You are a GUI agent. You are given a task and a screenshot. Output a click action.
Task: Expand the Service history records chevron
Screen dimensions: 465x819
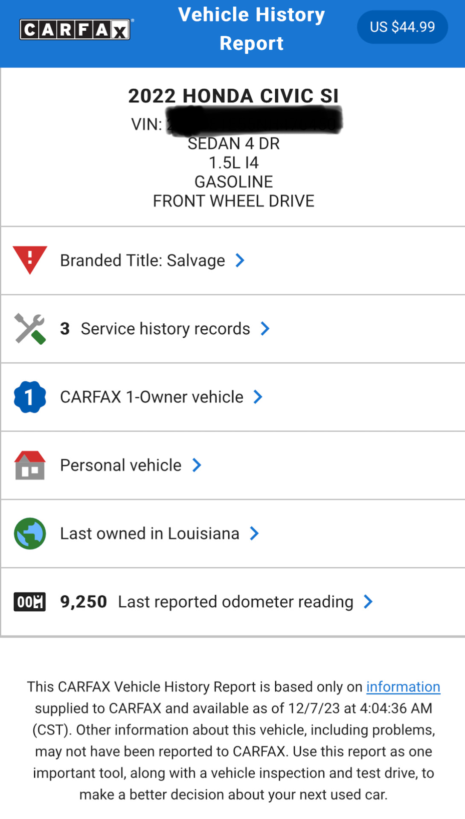pyautogui.click(x=265, y=328)
